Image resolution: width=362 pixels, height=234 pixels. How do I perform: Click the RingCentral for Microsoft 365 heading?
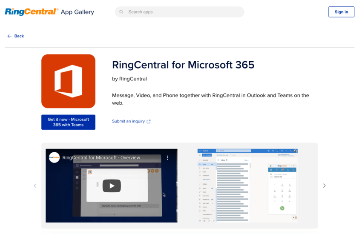click(183, 65)
